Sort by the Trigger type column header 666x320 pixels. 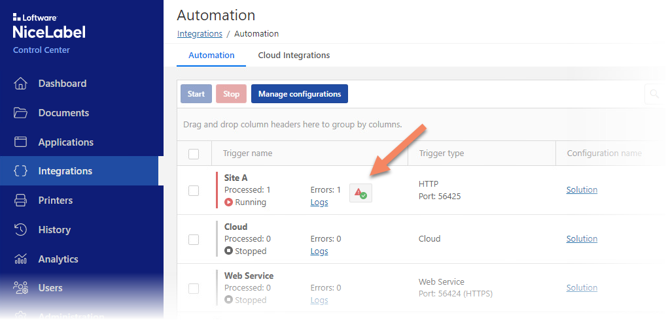point(441,153)
